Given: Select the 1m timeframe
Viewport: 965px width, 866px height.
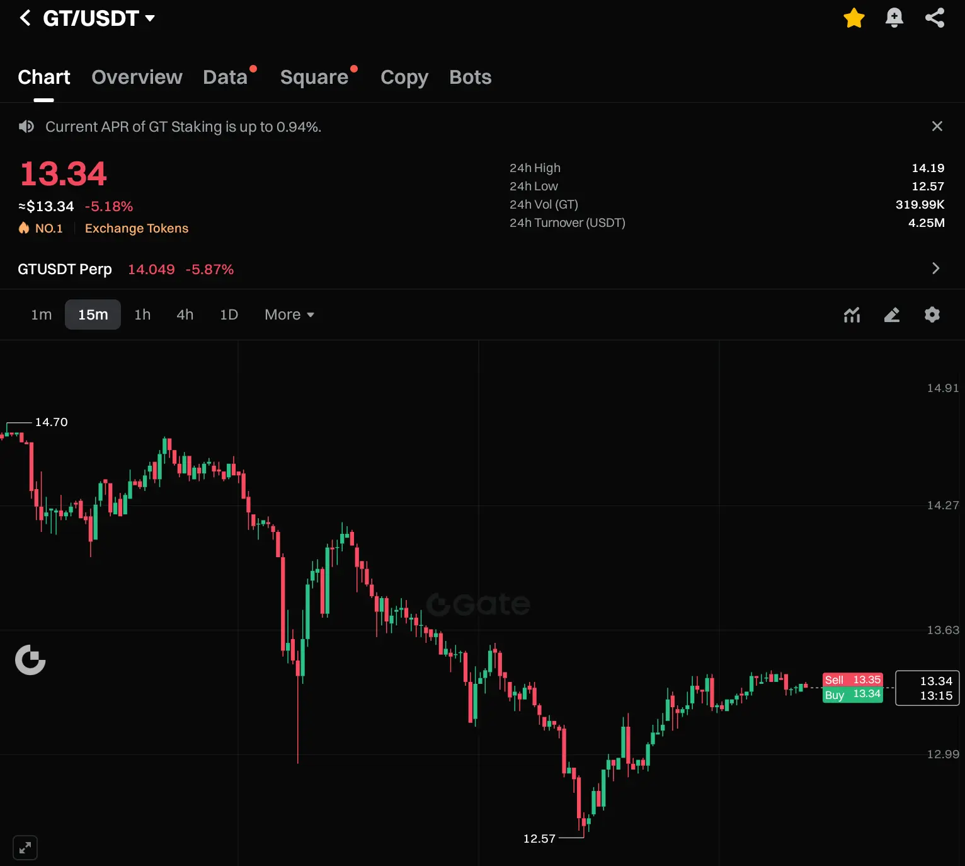Looking at the screenshot, I should coord(42,315).
